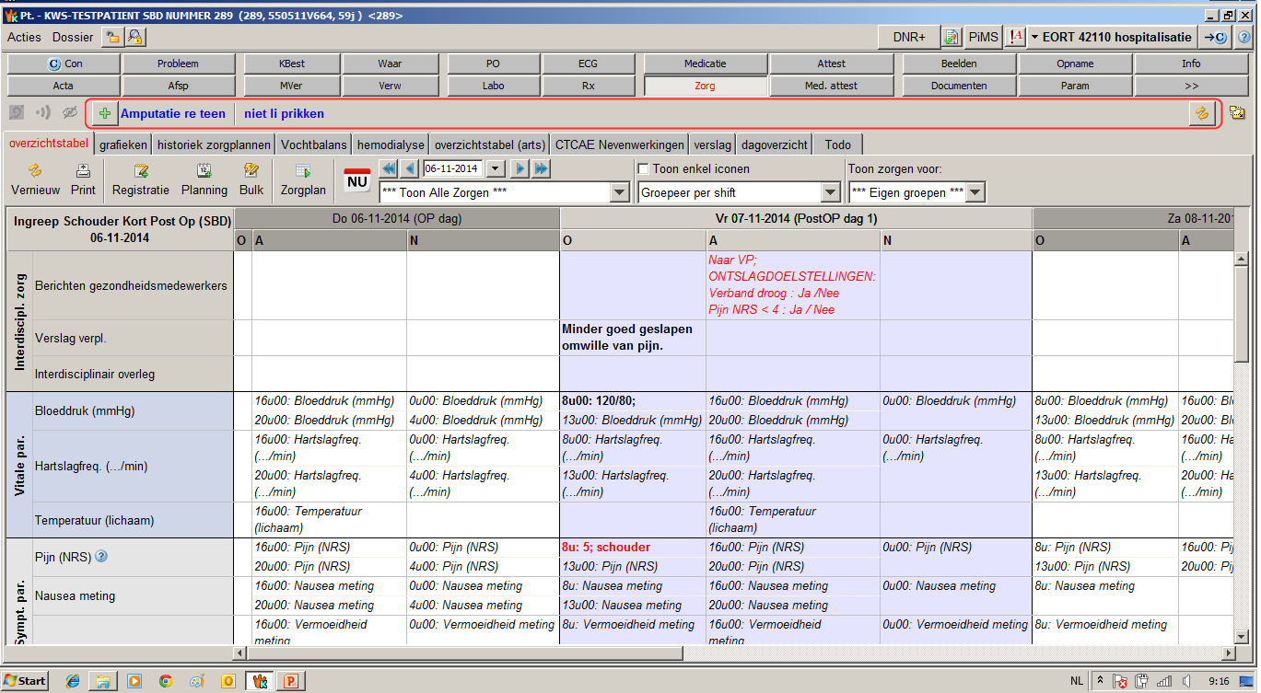The image size is (1261, 693).
Task: Open Registratie from the toolbar
Action: pyautogui.click(x=141, y=179)
